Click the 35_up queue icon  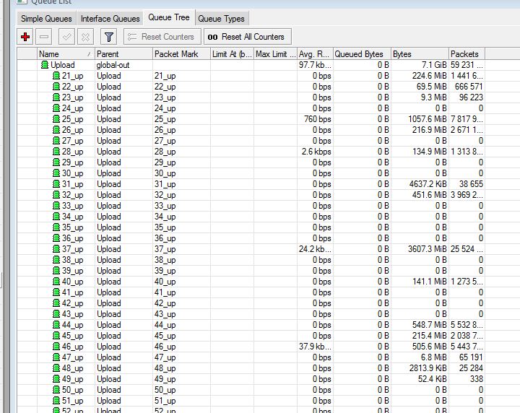tap(56, 227)
